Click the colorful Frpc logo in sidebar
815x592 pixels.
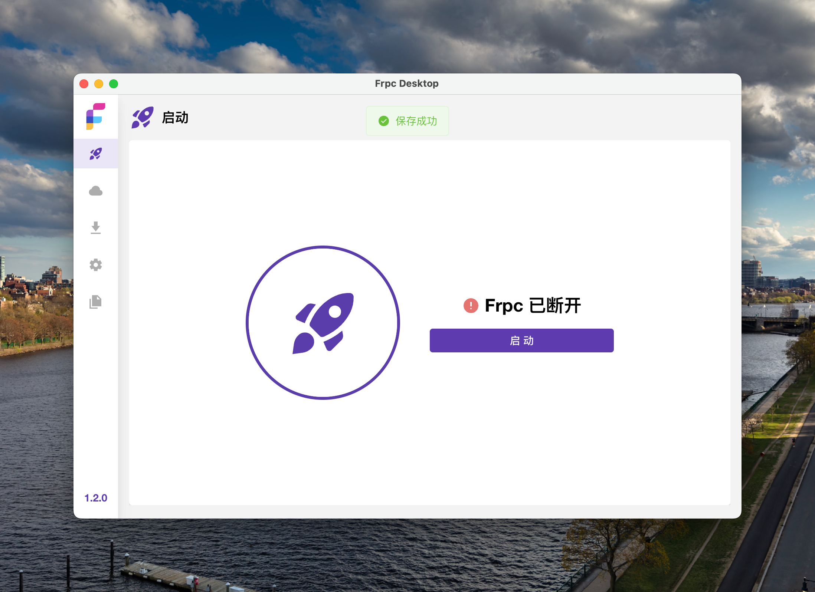96,116
